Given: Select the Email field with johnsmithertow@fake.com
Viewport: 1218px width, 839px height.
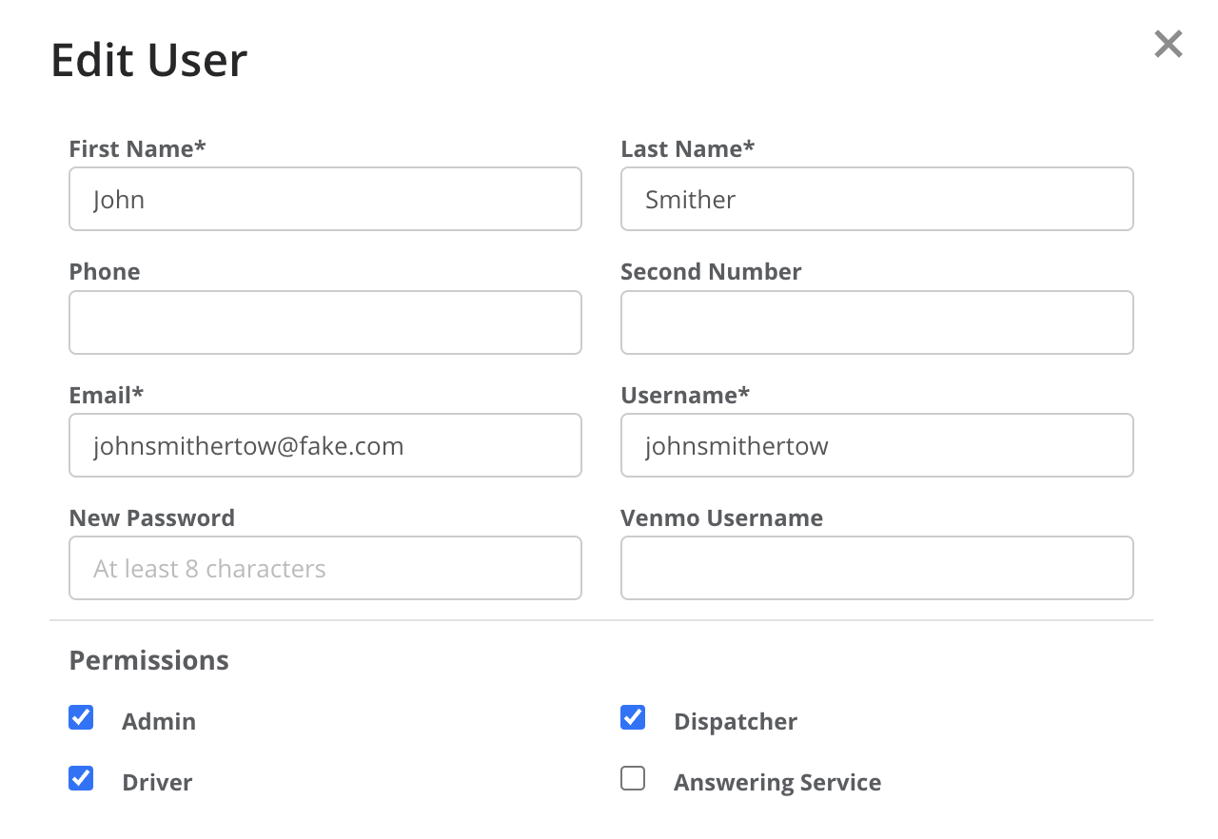Looking at the screenshot, I should click(325, 445).
